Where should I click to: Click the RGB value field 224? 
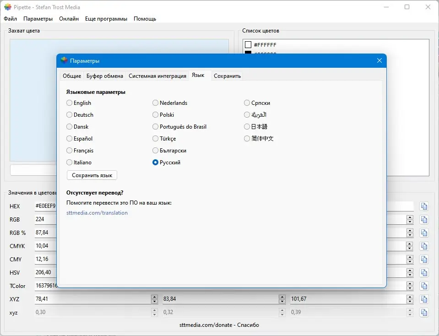(46, 219)
